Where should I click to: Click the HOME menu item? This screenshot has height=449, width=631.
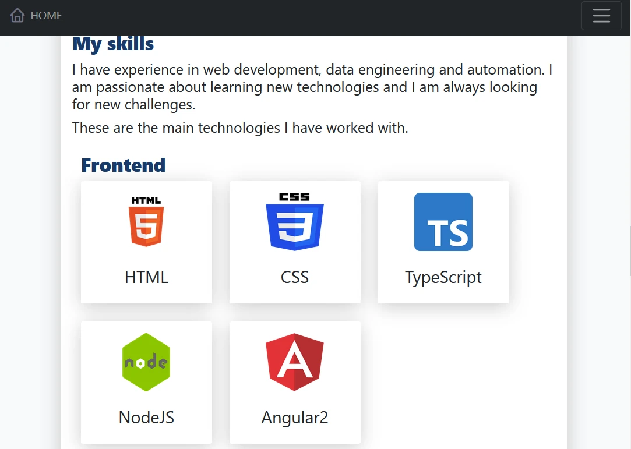tap(46, 16)
